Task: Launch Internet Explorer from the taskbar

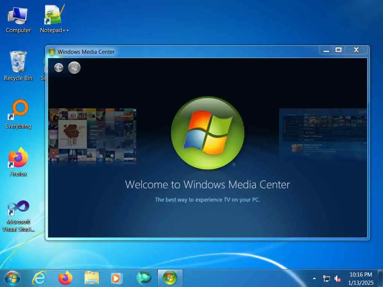Action: [x=39, y=278]
